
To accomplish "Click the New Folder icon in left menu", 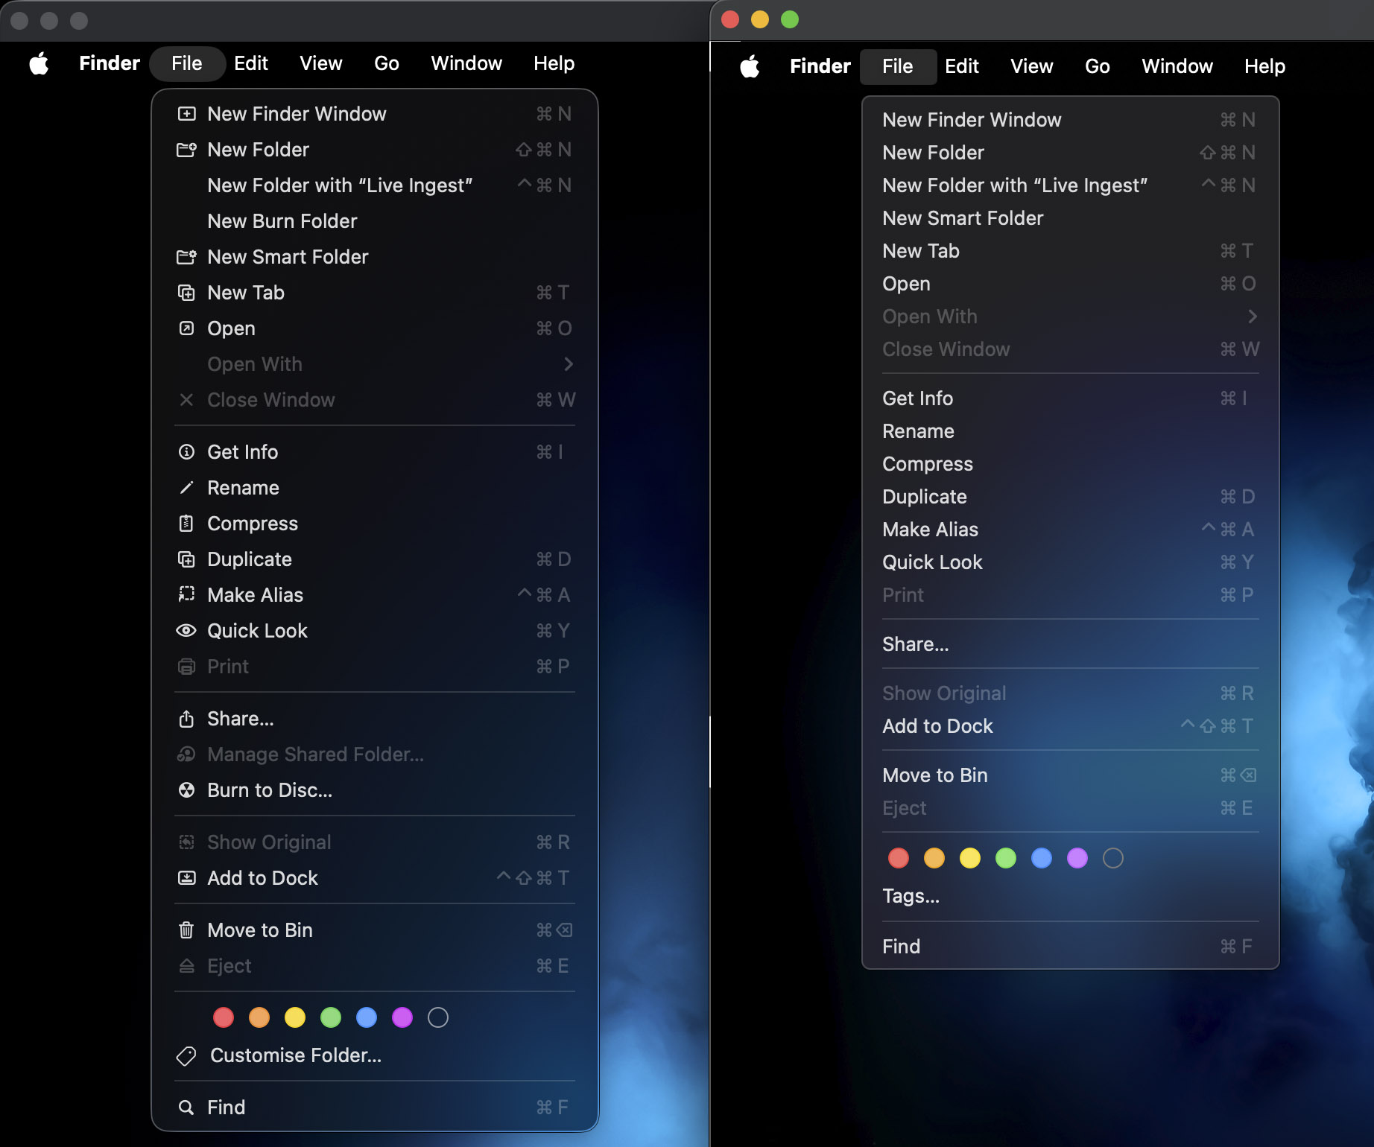I will click(x=186, y=150).
